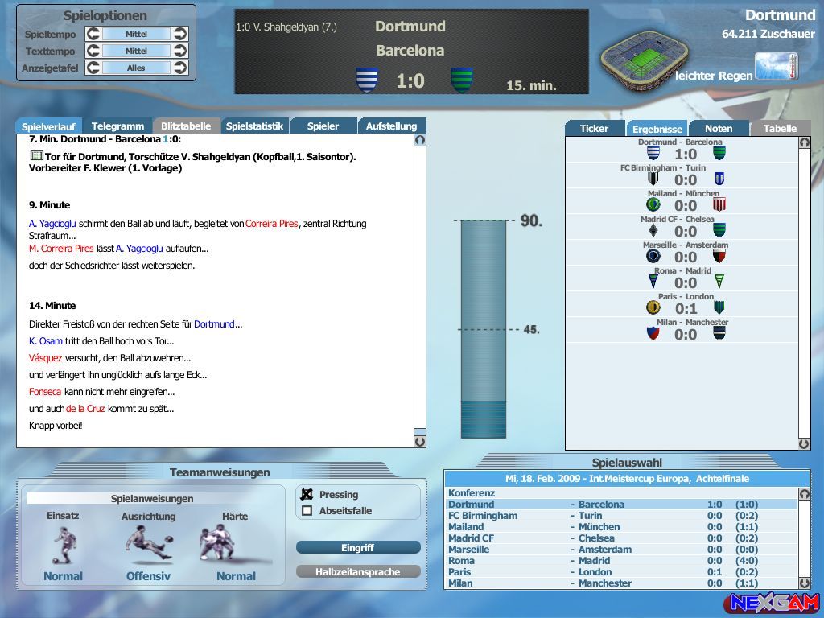Click Manchester crest in results
This screenshot has height=618, width=824.
click(719, 333)
